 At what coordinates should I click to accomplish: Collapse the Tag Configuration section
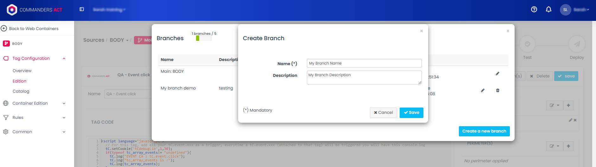coord(64,59)
